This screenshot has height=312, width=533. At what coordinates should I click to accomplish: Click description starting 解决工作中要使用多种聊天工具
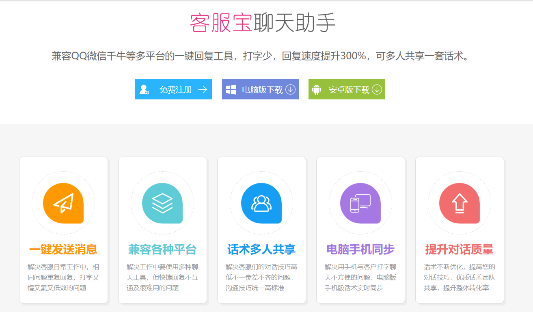click(x=162, y=278)
